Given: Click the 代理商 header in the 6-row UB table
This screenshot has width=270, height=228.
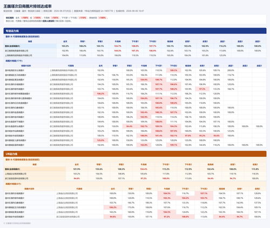Looking at the screenshot, I should pyautogui.click(x=79, y=189).
